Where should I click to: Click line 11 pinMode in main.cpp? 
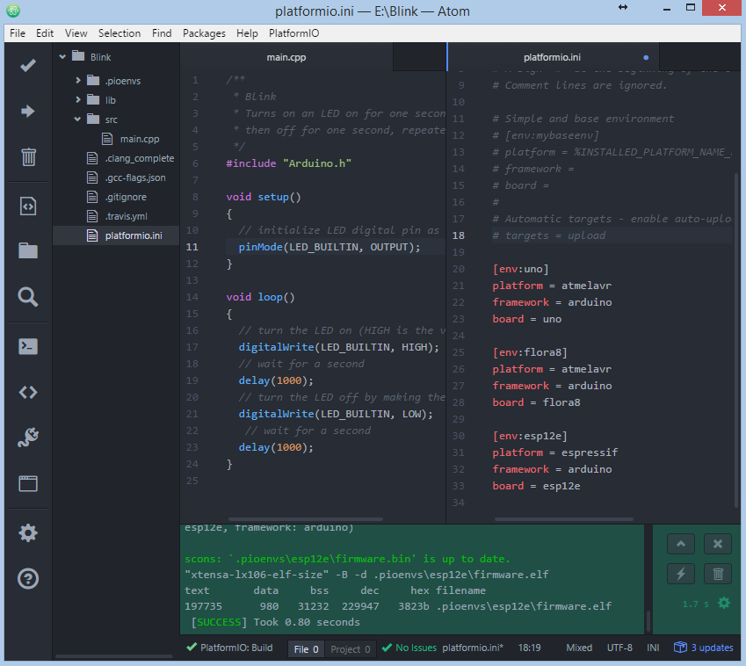coord(330,247)
